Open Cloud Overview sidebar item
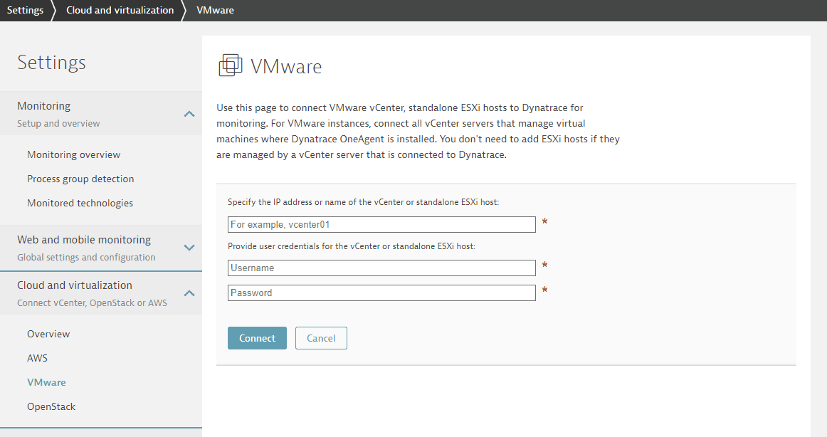Image resolution: width=827 pixels, height=437 pixels. 48,334
